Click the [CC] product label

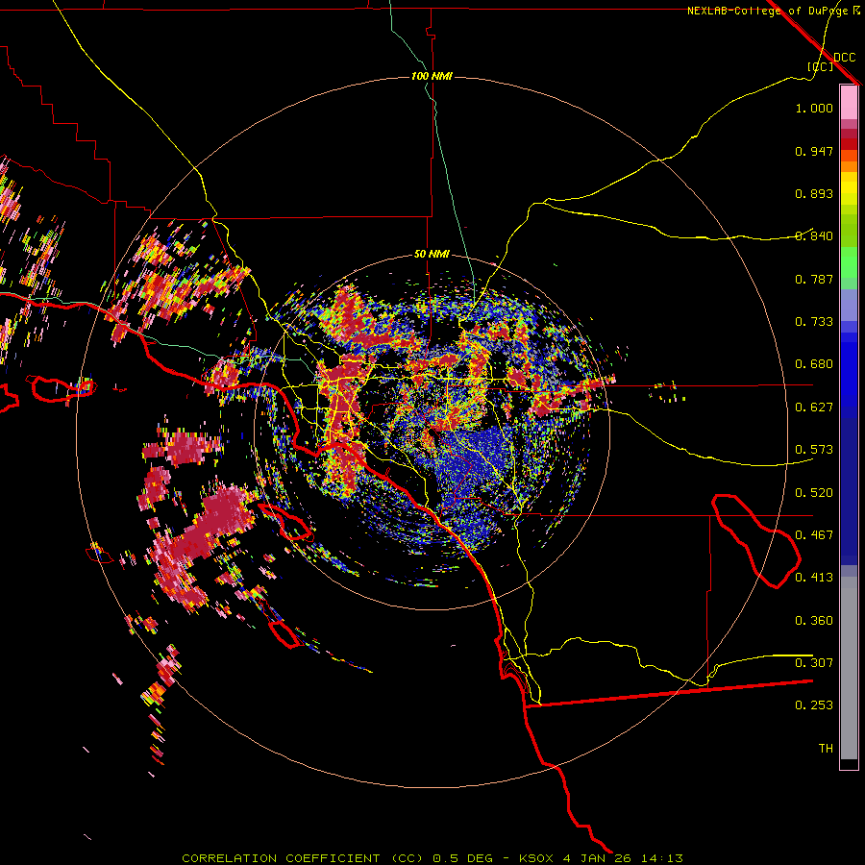821,66
